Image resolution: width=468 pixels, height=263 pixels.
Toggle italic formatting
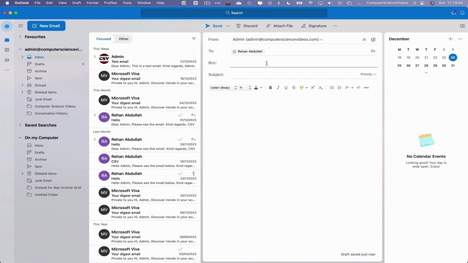pyautogui.click(x=278, y=88)
